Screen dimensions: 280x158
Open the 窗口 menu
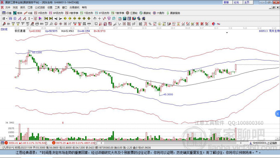[65, 7]
